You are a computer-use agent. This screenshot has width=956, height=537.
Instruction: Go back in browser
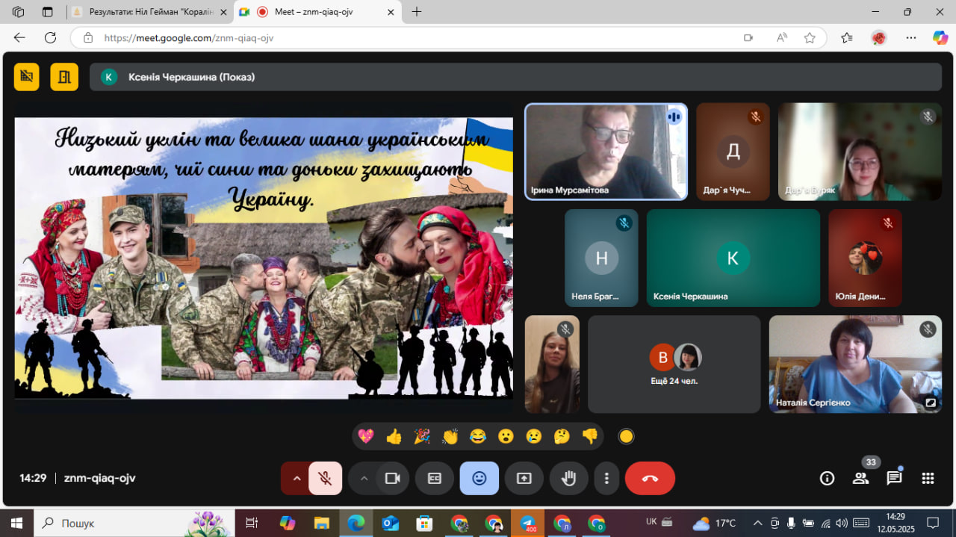[19, 37]
